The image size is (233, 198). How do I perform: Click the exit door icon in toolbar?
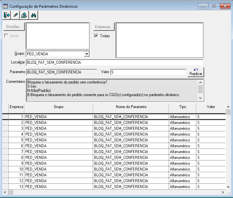(x=6, y=15)
